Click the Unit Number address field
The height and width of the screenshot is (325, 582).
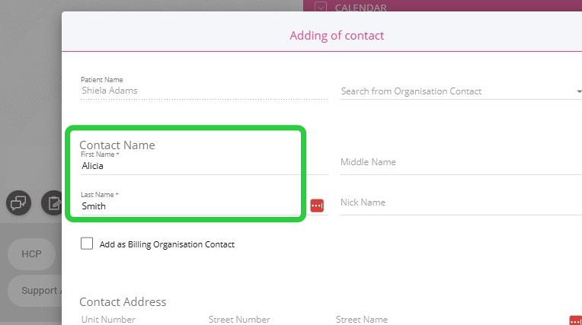137,320
